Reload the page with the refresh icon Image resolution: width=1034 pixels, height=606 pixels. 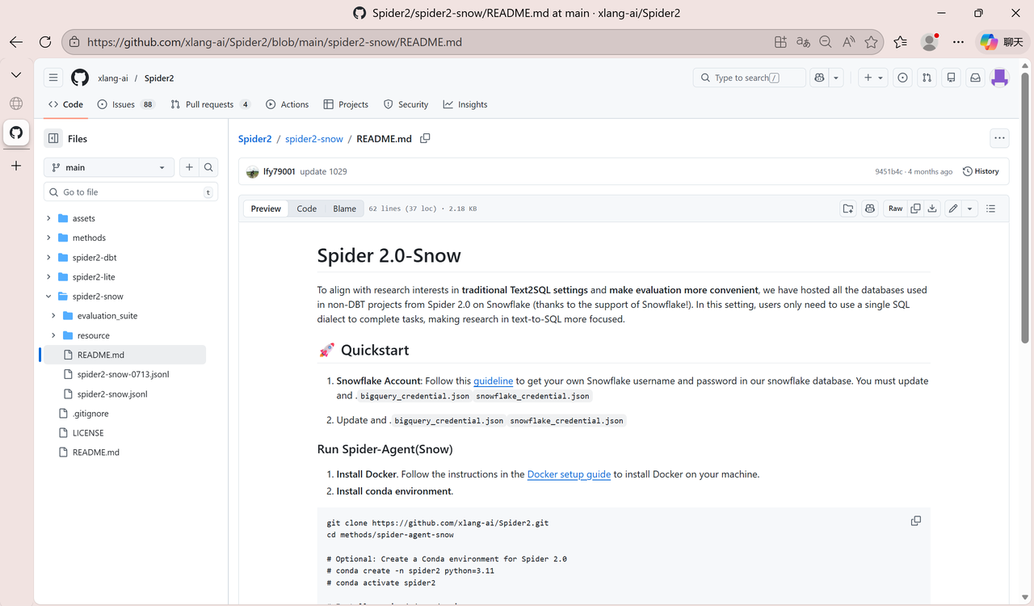point(45,42)
